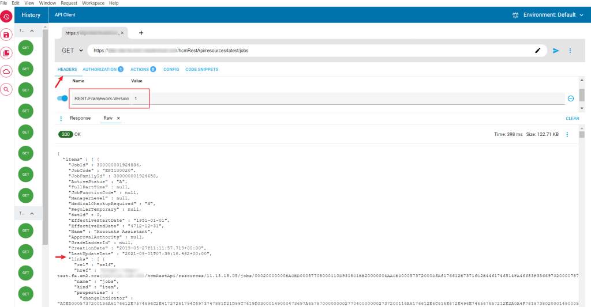Open the URL editor pencil icon
This screenshot has width=591, height=307.
[x=538, y=51]
